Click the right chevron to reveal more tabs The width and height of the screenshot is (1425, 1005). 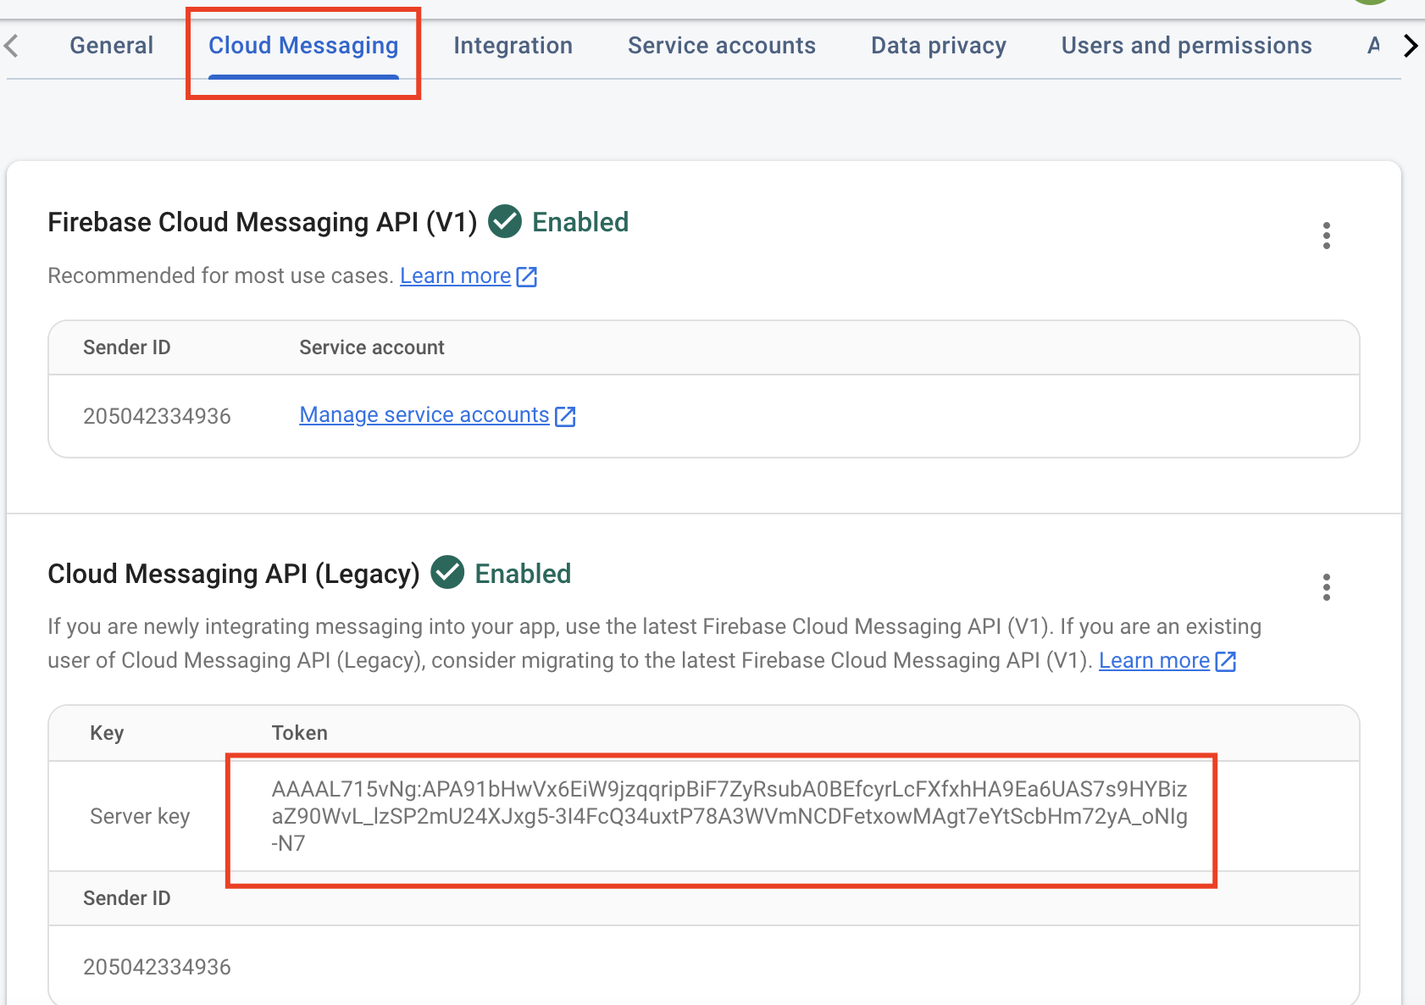1410,46
